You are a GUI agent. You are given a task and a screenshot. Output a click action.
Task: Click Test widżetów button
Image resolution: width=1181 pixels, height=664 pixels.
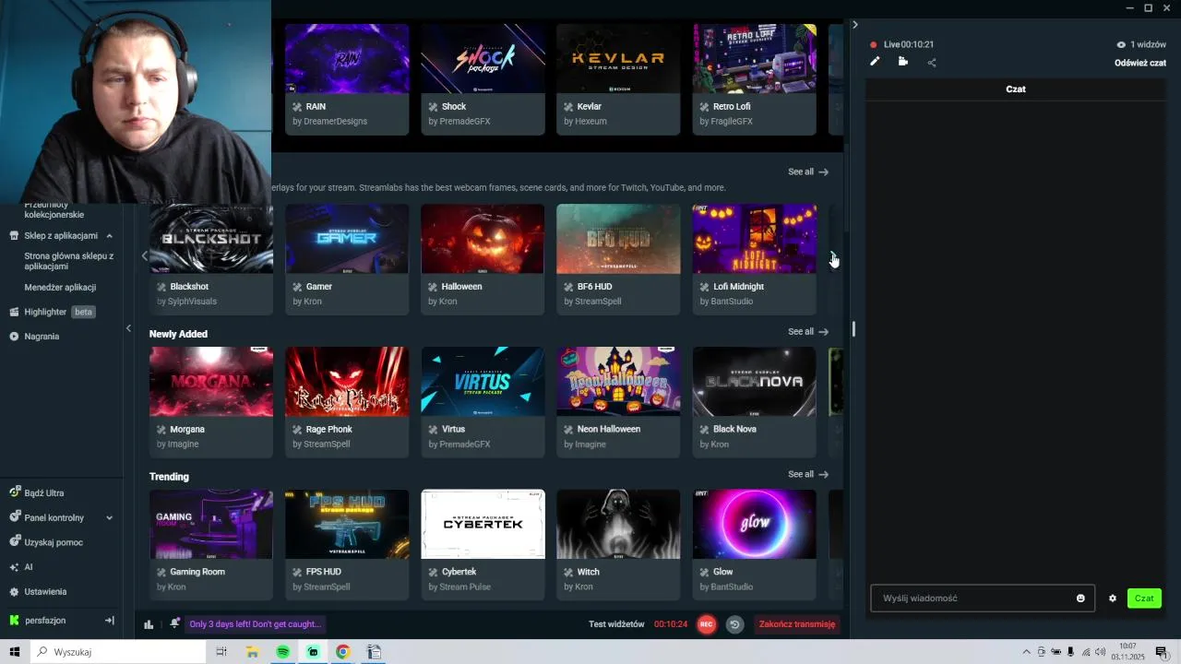pyautogui.click(x=616, y=624)
